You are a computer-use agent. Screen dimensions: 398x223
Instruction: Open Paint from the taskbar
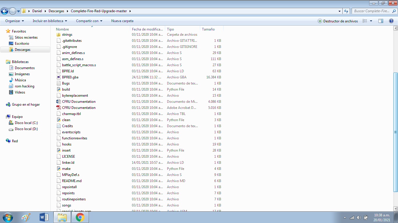coord(26,217)
